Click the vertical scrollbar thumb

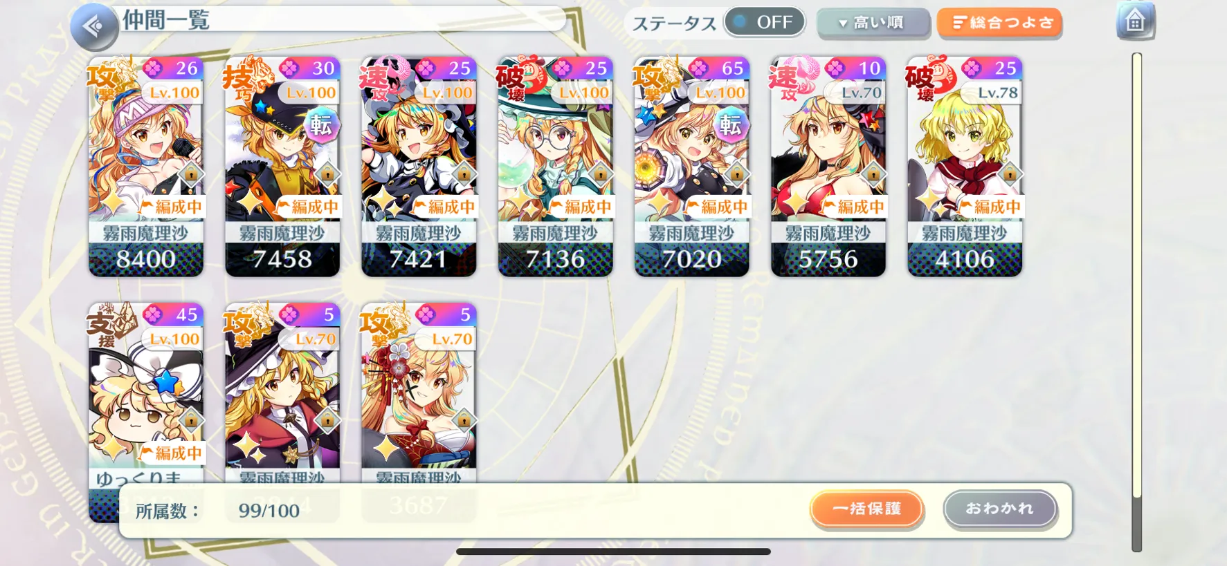(x=1136, y=275)
